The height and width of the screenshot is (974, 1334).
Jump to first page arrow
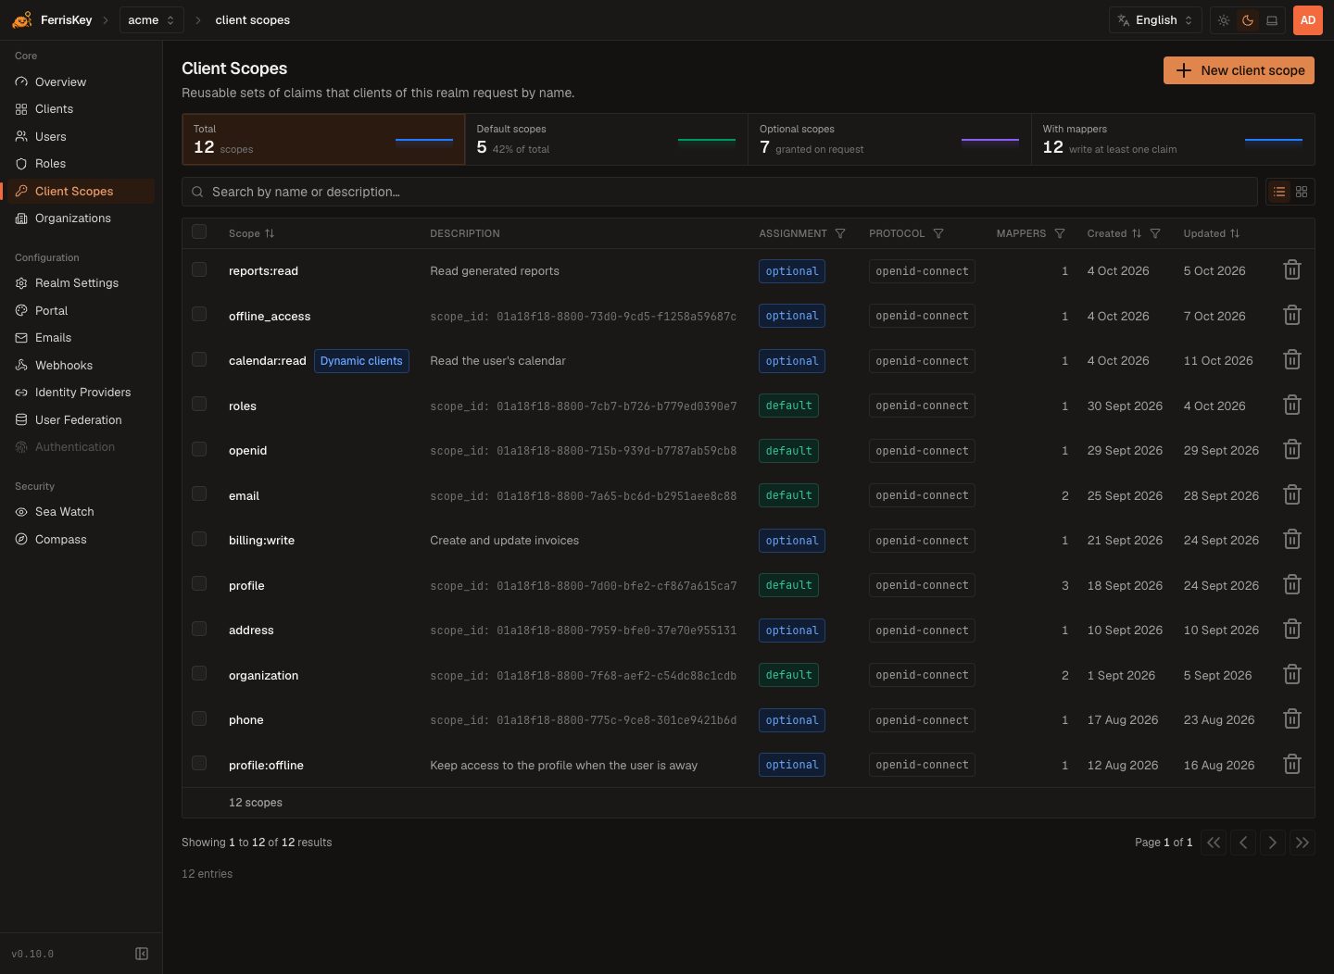click(x=1214, y=843)
